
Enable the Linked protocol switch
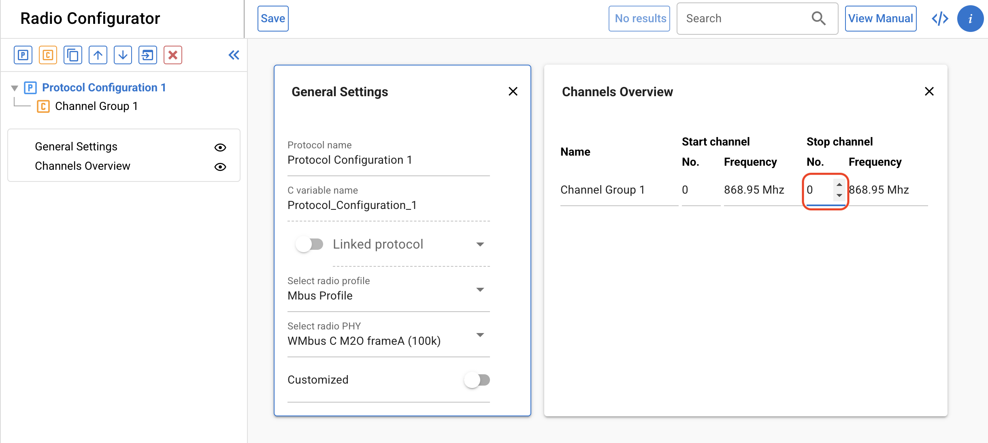coord(309,244)
